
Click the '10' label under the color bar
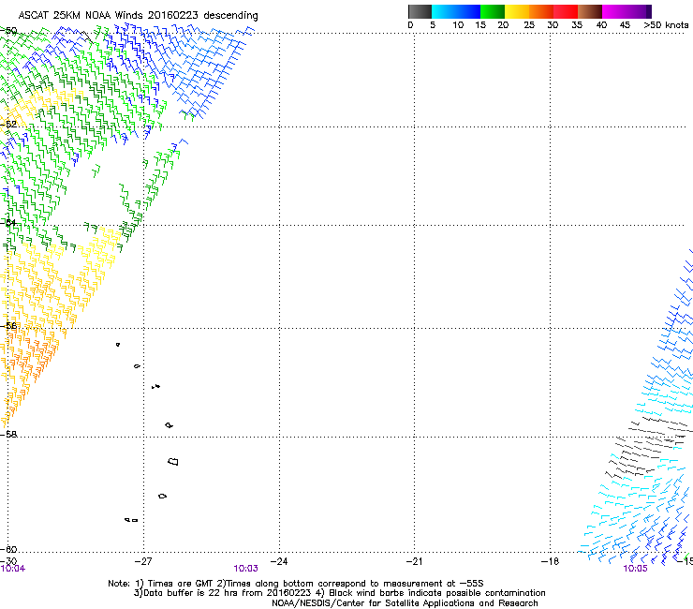458,25
